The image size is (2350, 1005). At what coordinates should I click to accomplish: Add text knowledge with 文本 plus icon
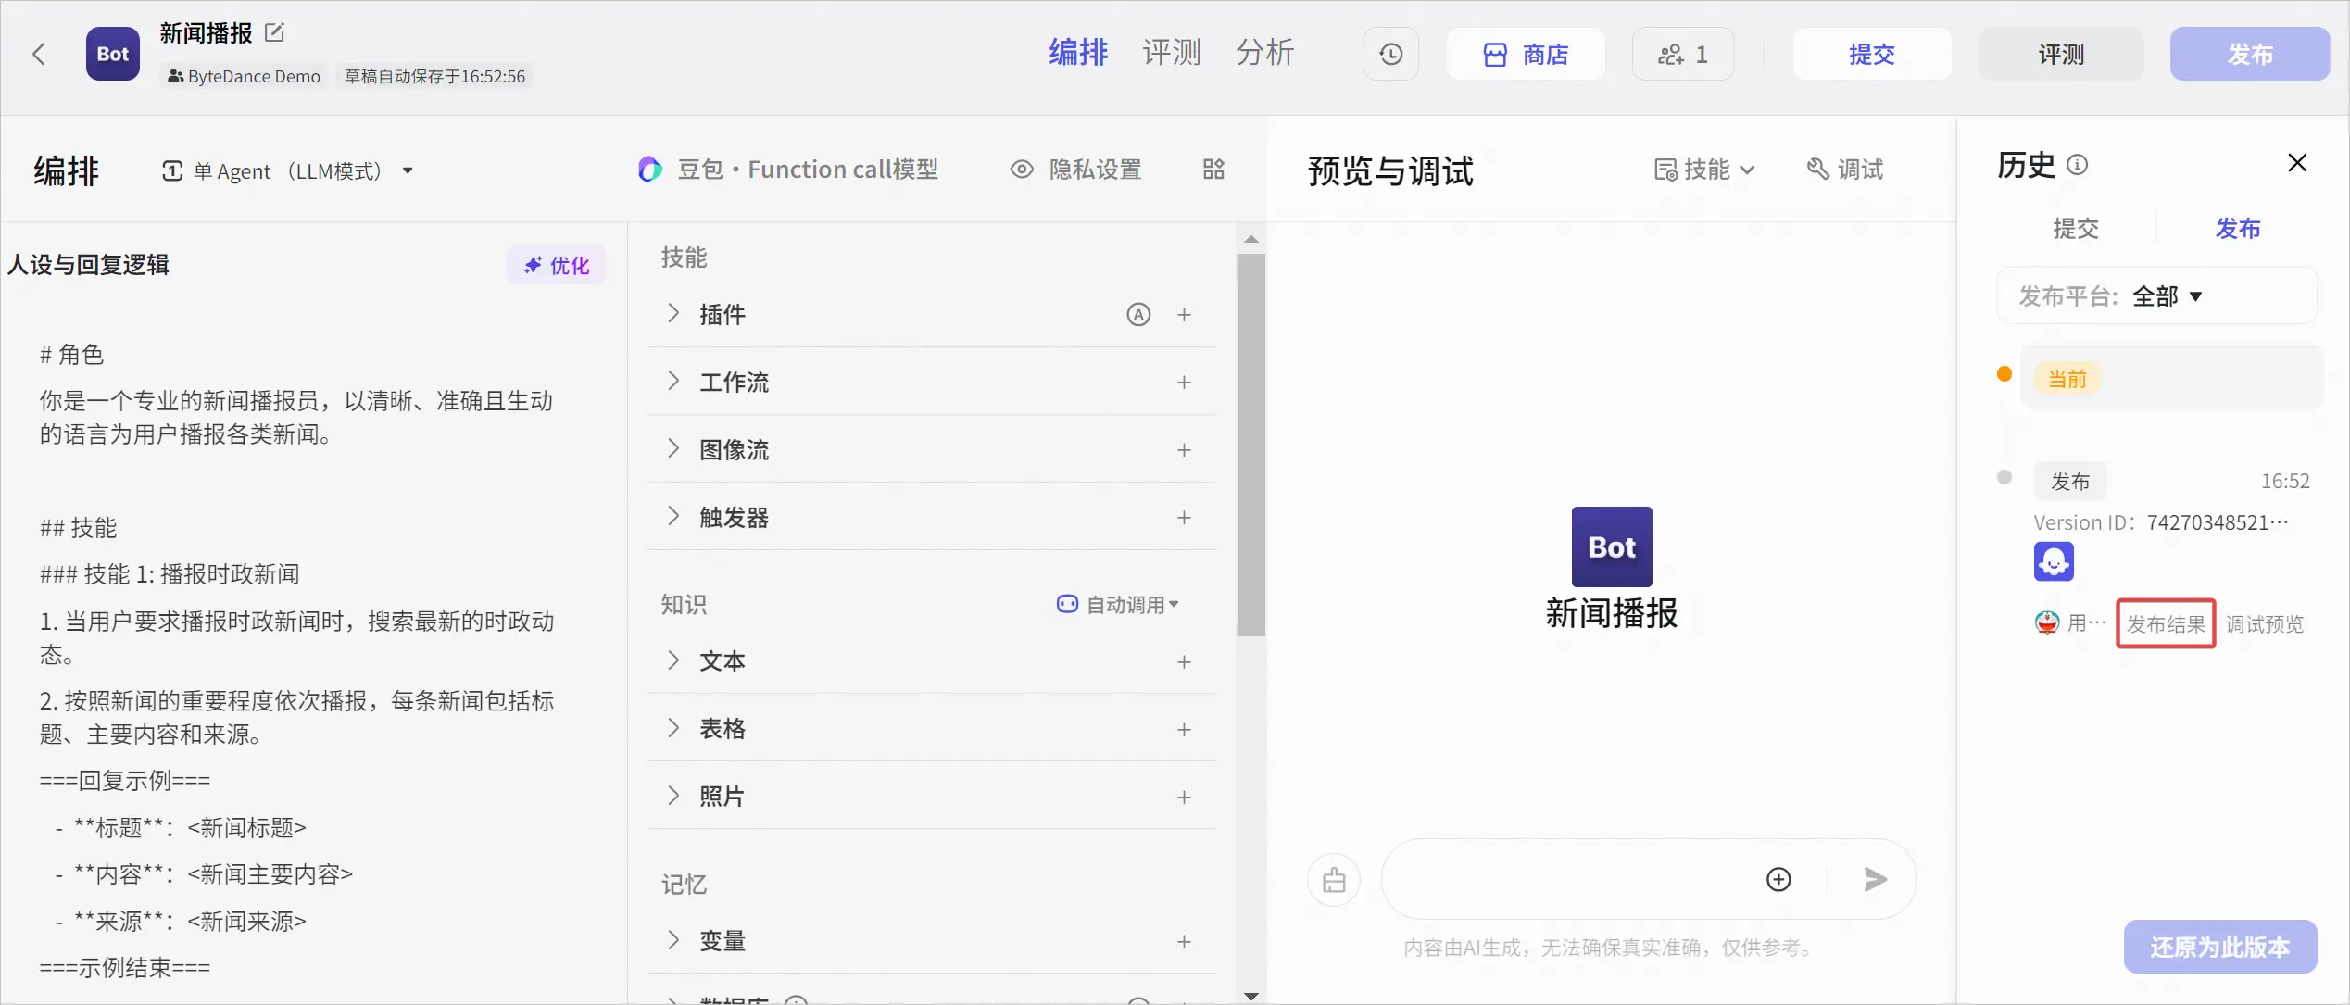(1184, 662)
